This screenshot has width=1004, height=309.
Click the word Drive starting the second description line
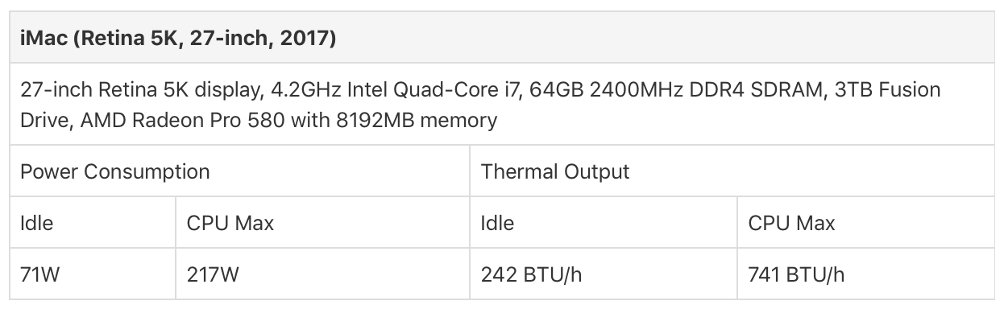(48, 120)
